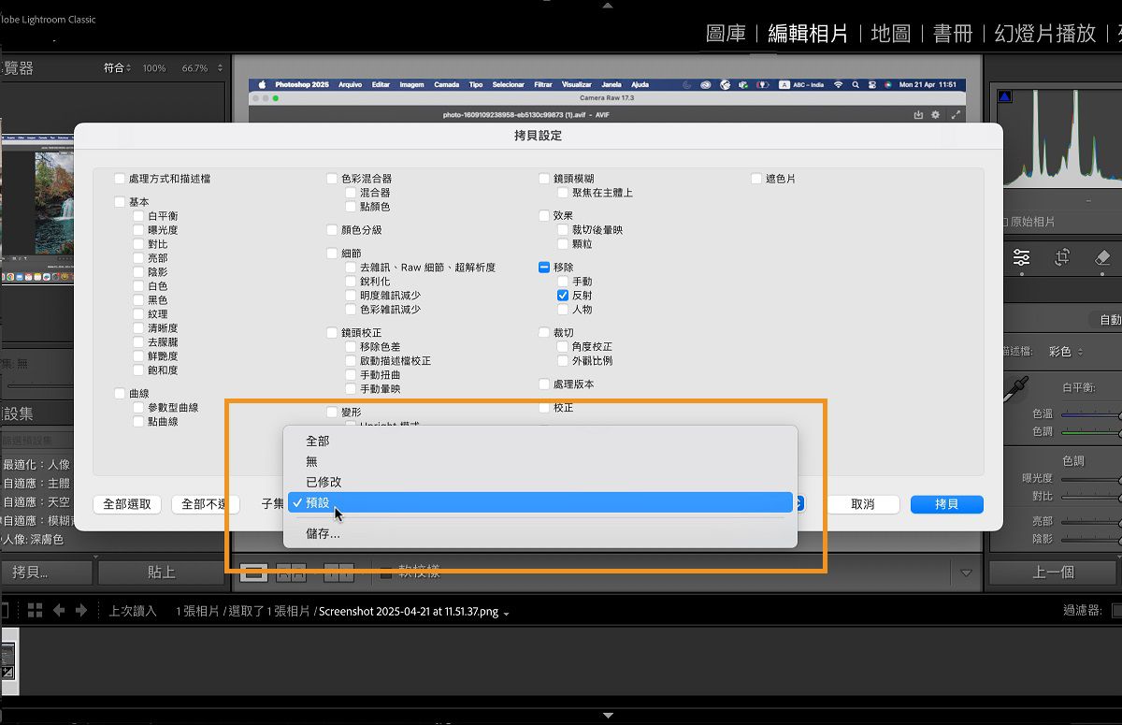The width and height of the screenshot is (1122, 725).
Task: Uncheck the 反射 checkbox under 移除
Action: (x=563, y=295)
